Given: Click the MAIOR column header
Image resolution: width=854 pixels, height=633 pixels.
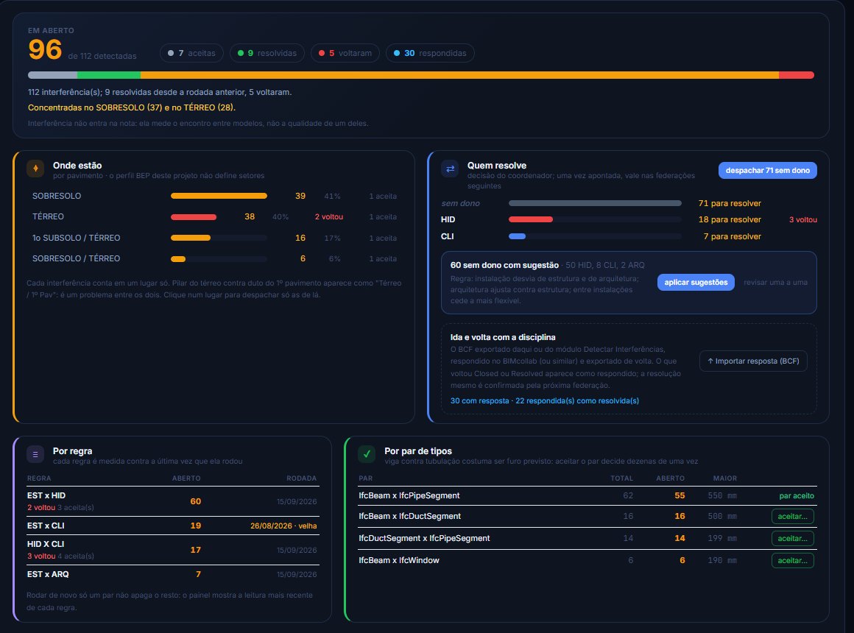Looking at the screenshot, I should pos(725,478).
